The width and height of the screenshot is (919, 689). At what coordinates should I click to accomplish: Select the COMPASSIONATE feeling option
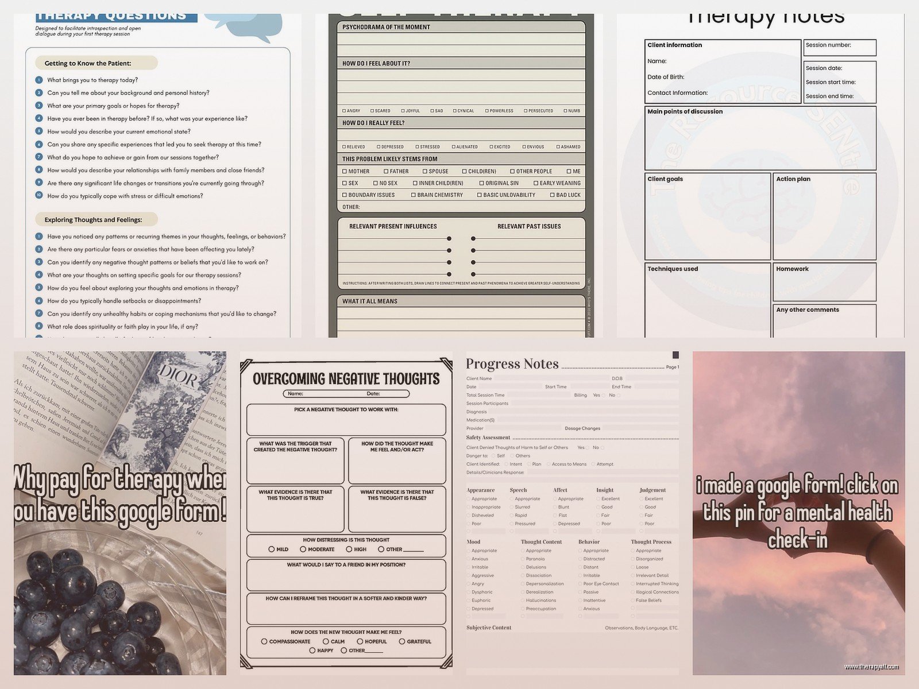[264, 641]
